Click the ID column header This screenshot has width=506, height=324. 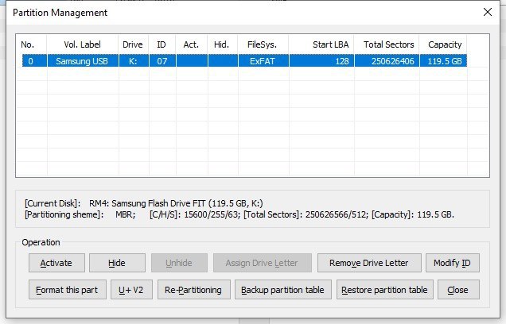point(162,44)
